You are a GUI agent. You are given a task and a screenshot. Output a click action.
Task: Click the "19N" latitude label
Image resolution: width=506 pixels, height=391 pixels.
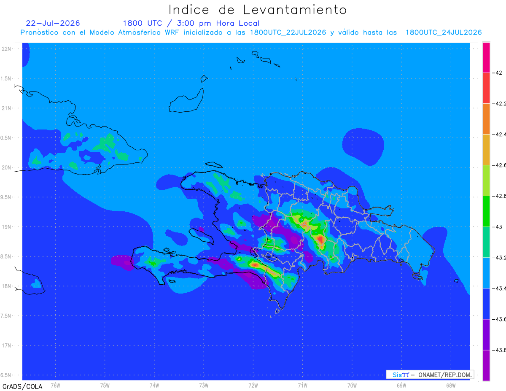point(7,227)
